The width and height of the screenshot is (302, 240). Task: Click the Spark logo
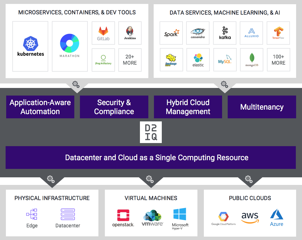click(x=171, y=33)
